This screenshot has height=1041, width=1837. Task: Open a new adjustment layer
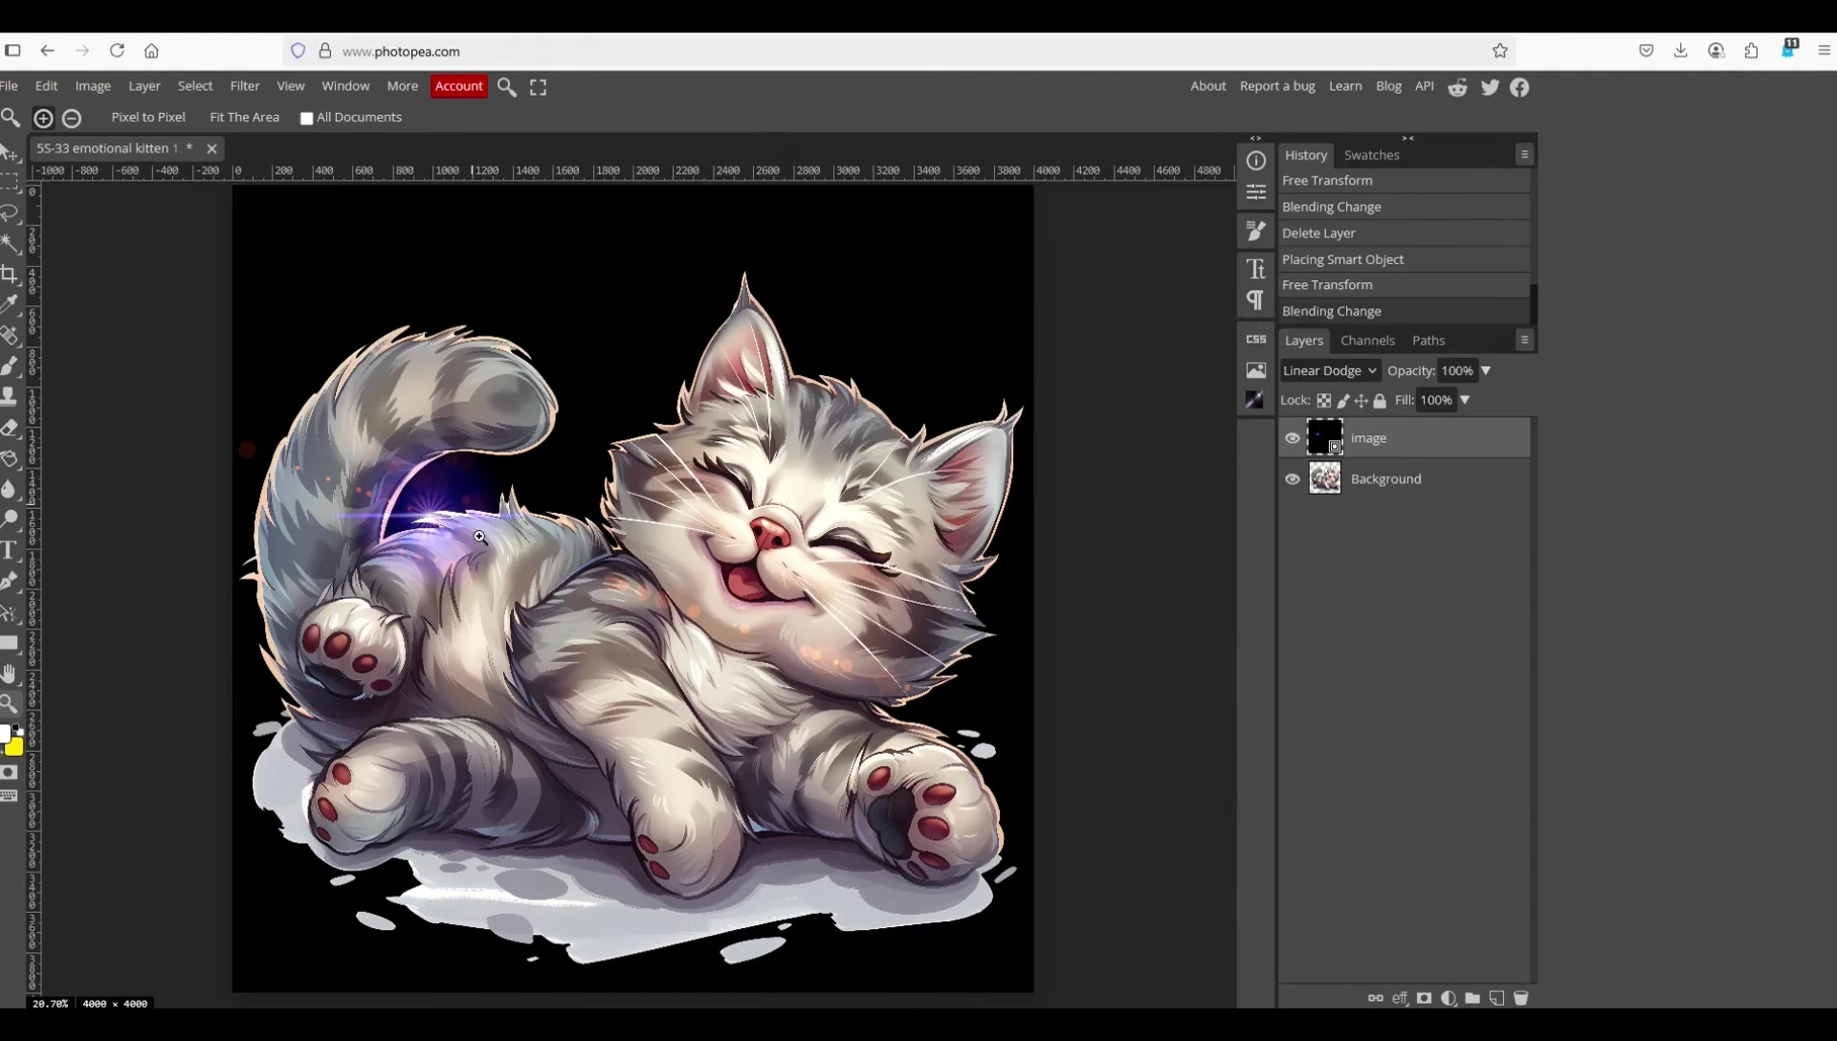(x=1449, y=998)
